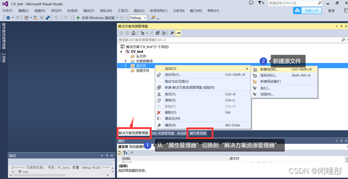Image resolution: width=348 pixels, height=179 pixels.
Task: Click the 拖拽上传 cloud upload button
Action: click(307, 10)
